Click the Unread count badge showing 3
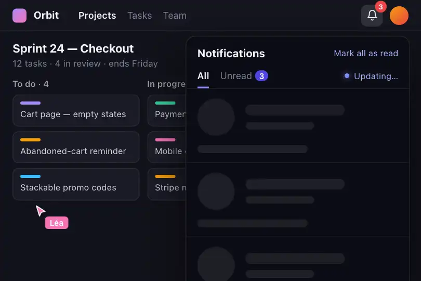This screenshot has height=281, width=421. coord(261,76)
